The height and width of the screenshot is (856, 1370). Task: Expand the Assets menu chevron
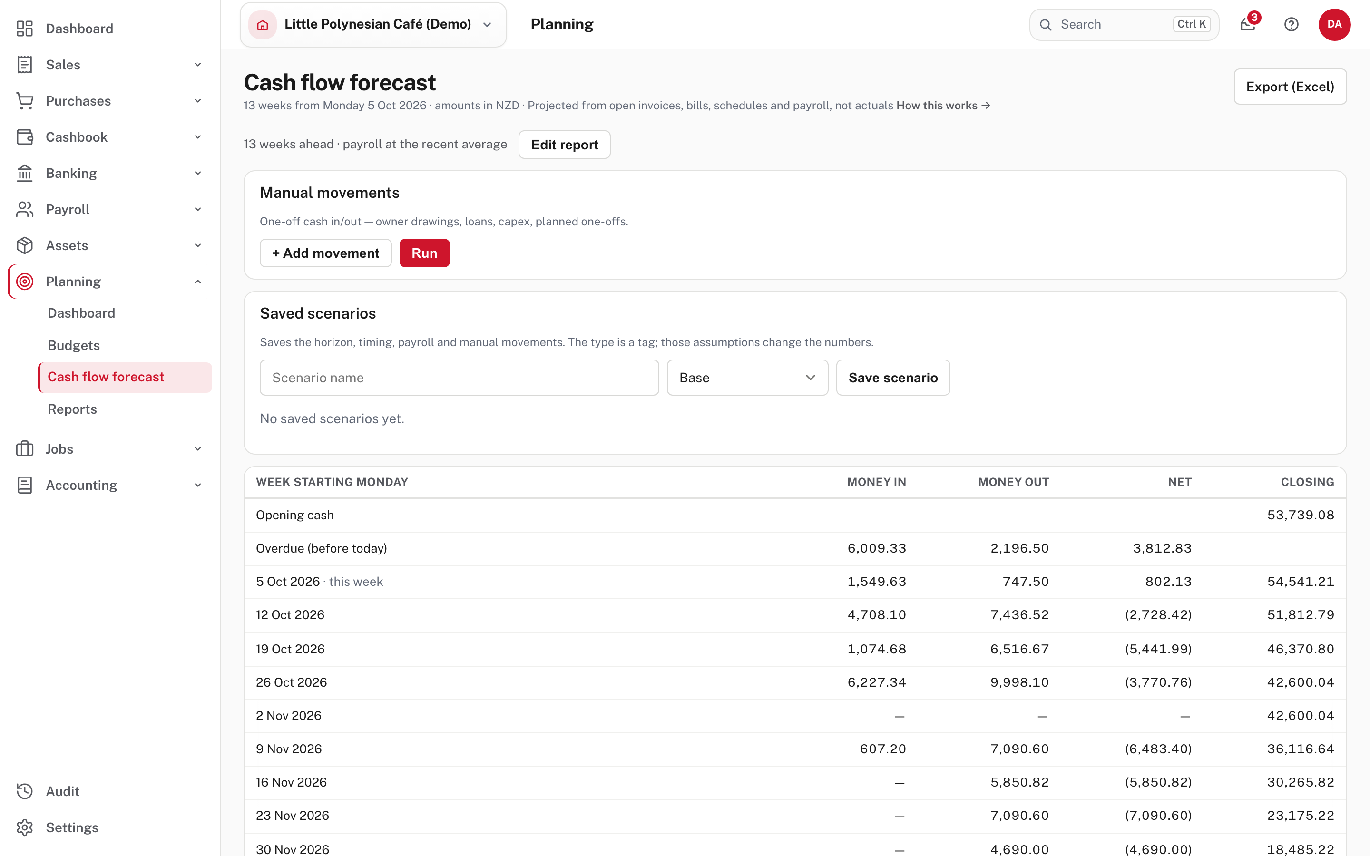197,246
